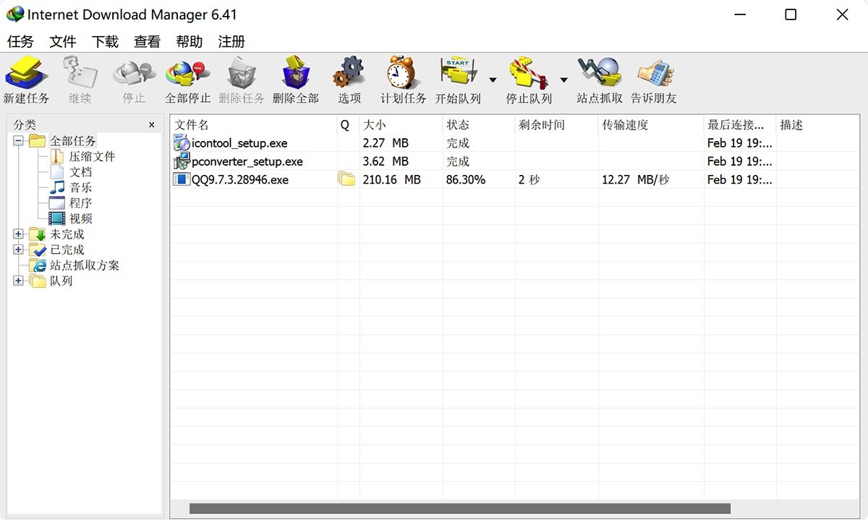868x520 pixels.
Task: Collapse the 全部任务 tree node
Action: 18,141
